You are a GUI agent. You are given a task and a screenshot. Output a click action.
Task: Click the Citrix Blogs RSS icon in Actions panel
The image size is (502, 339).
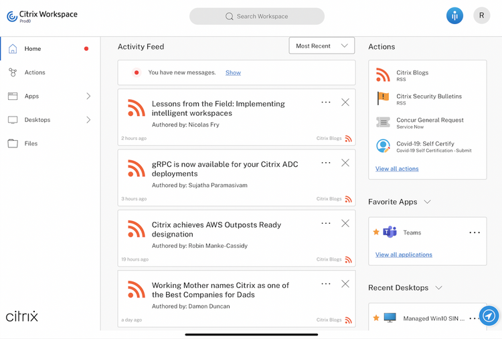[x=383, y=75]
